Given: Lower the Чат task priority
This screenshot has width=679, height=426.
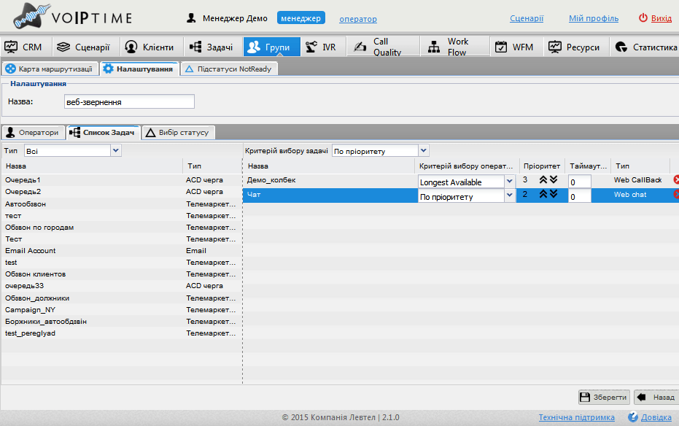Looking at the screenshot, I should [554, 194].
